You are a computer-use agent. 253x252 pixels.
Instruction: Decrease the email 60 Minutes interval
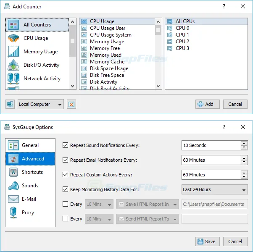(244, 162)
